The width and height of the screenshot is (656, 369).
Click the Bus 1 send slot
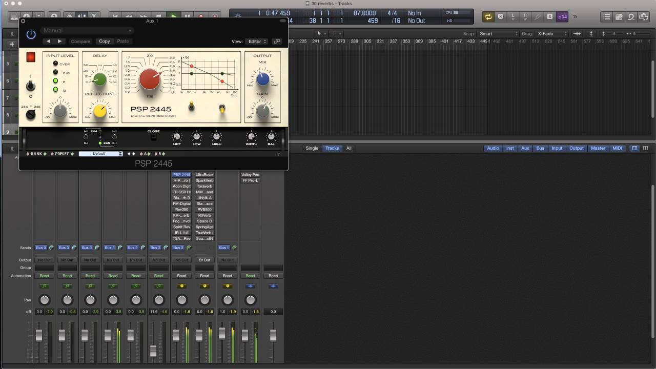tap(224, 248)
